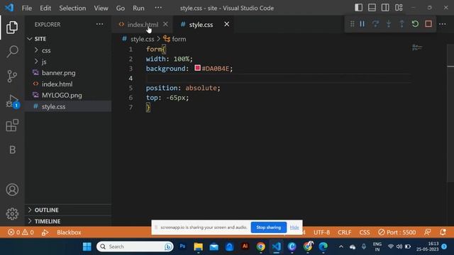Screen dimensions: 454x255
Task: Open the Selection menu
Action: pyautogui.click(x=72, y=8)
